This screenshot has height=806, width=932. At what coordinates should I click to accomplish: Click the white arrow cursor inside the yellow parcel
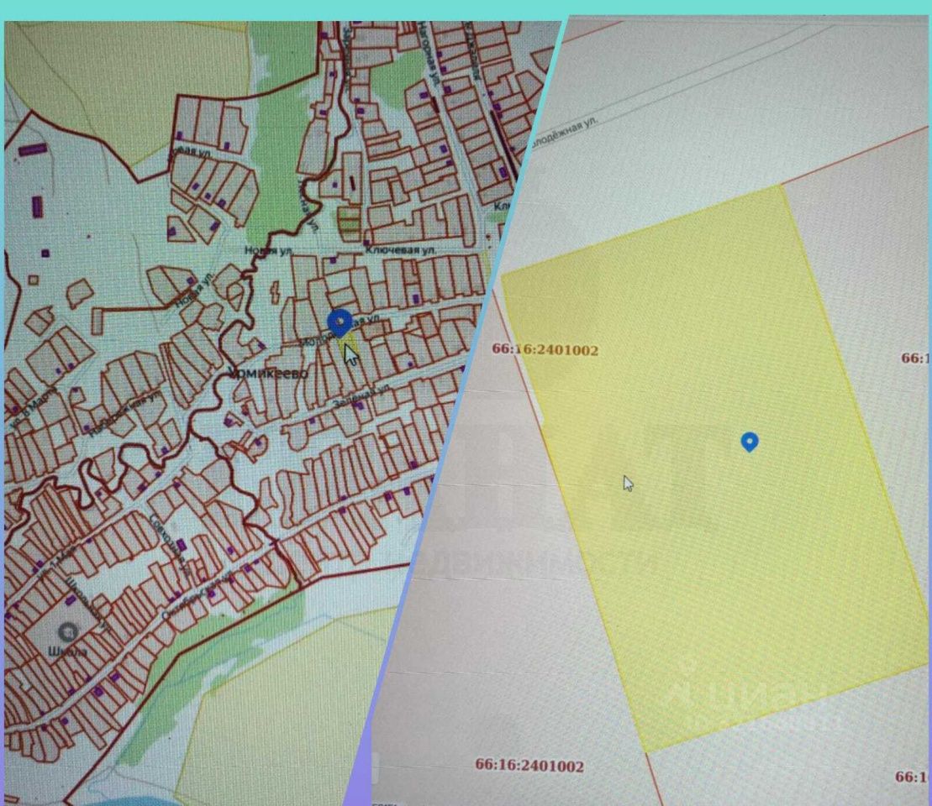coord(628,483)
